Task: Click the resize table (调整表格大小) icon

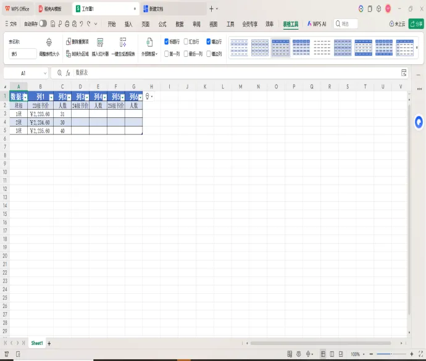Action: (49, 42)
